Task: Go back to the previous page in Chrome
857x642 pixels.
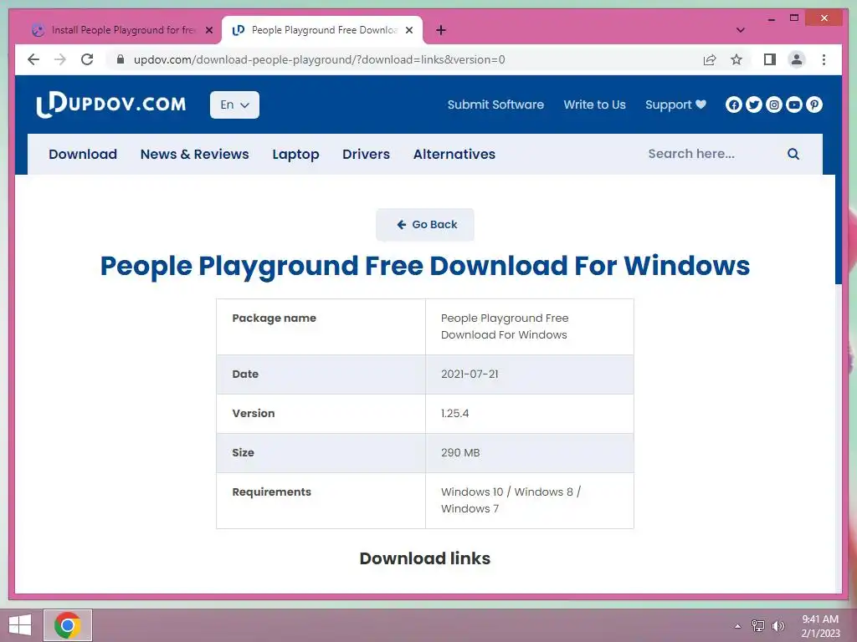Action: (33, 59)
